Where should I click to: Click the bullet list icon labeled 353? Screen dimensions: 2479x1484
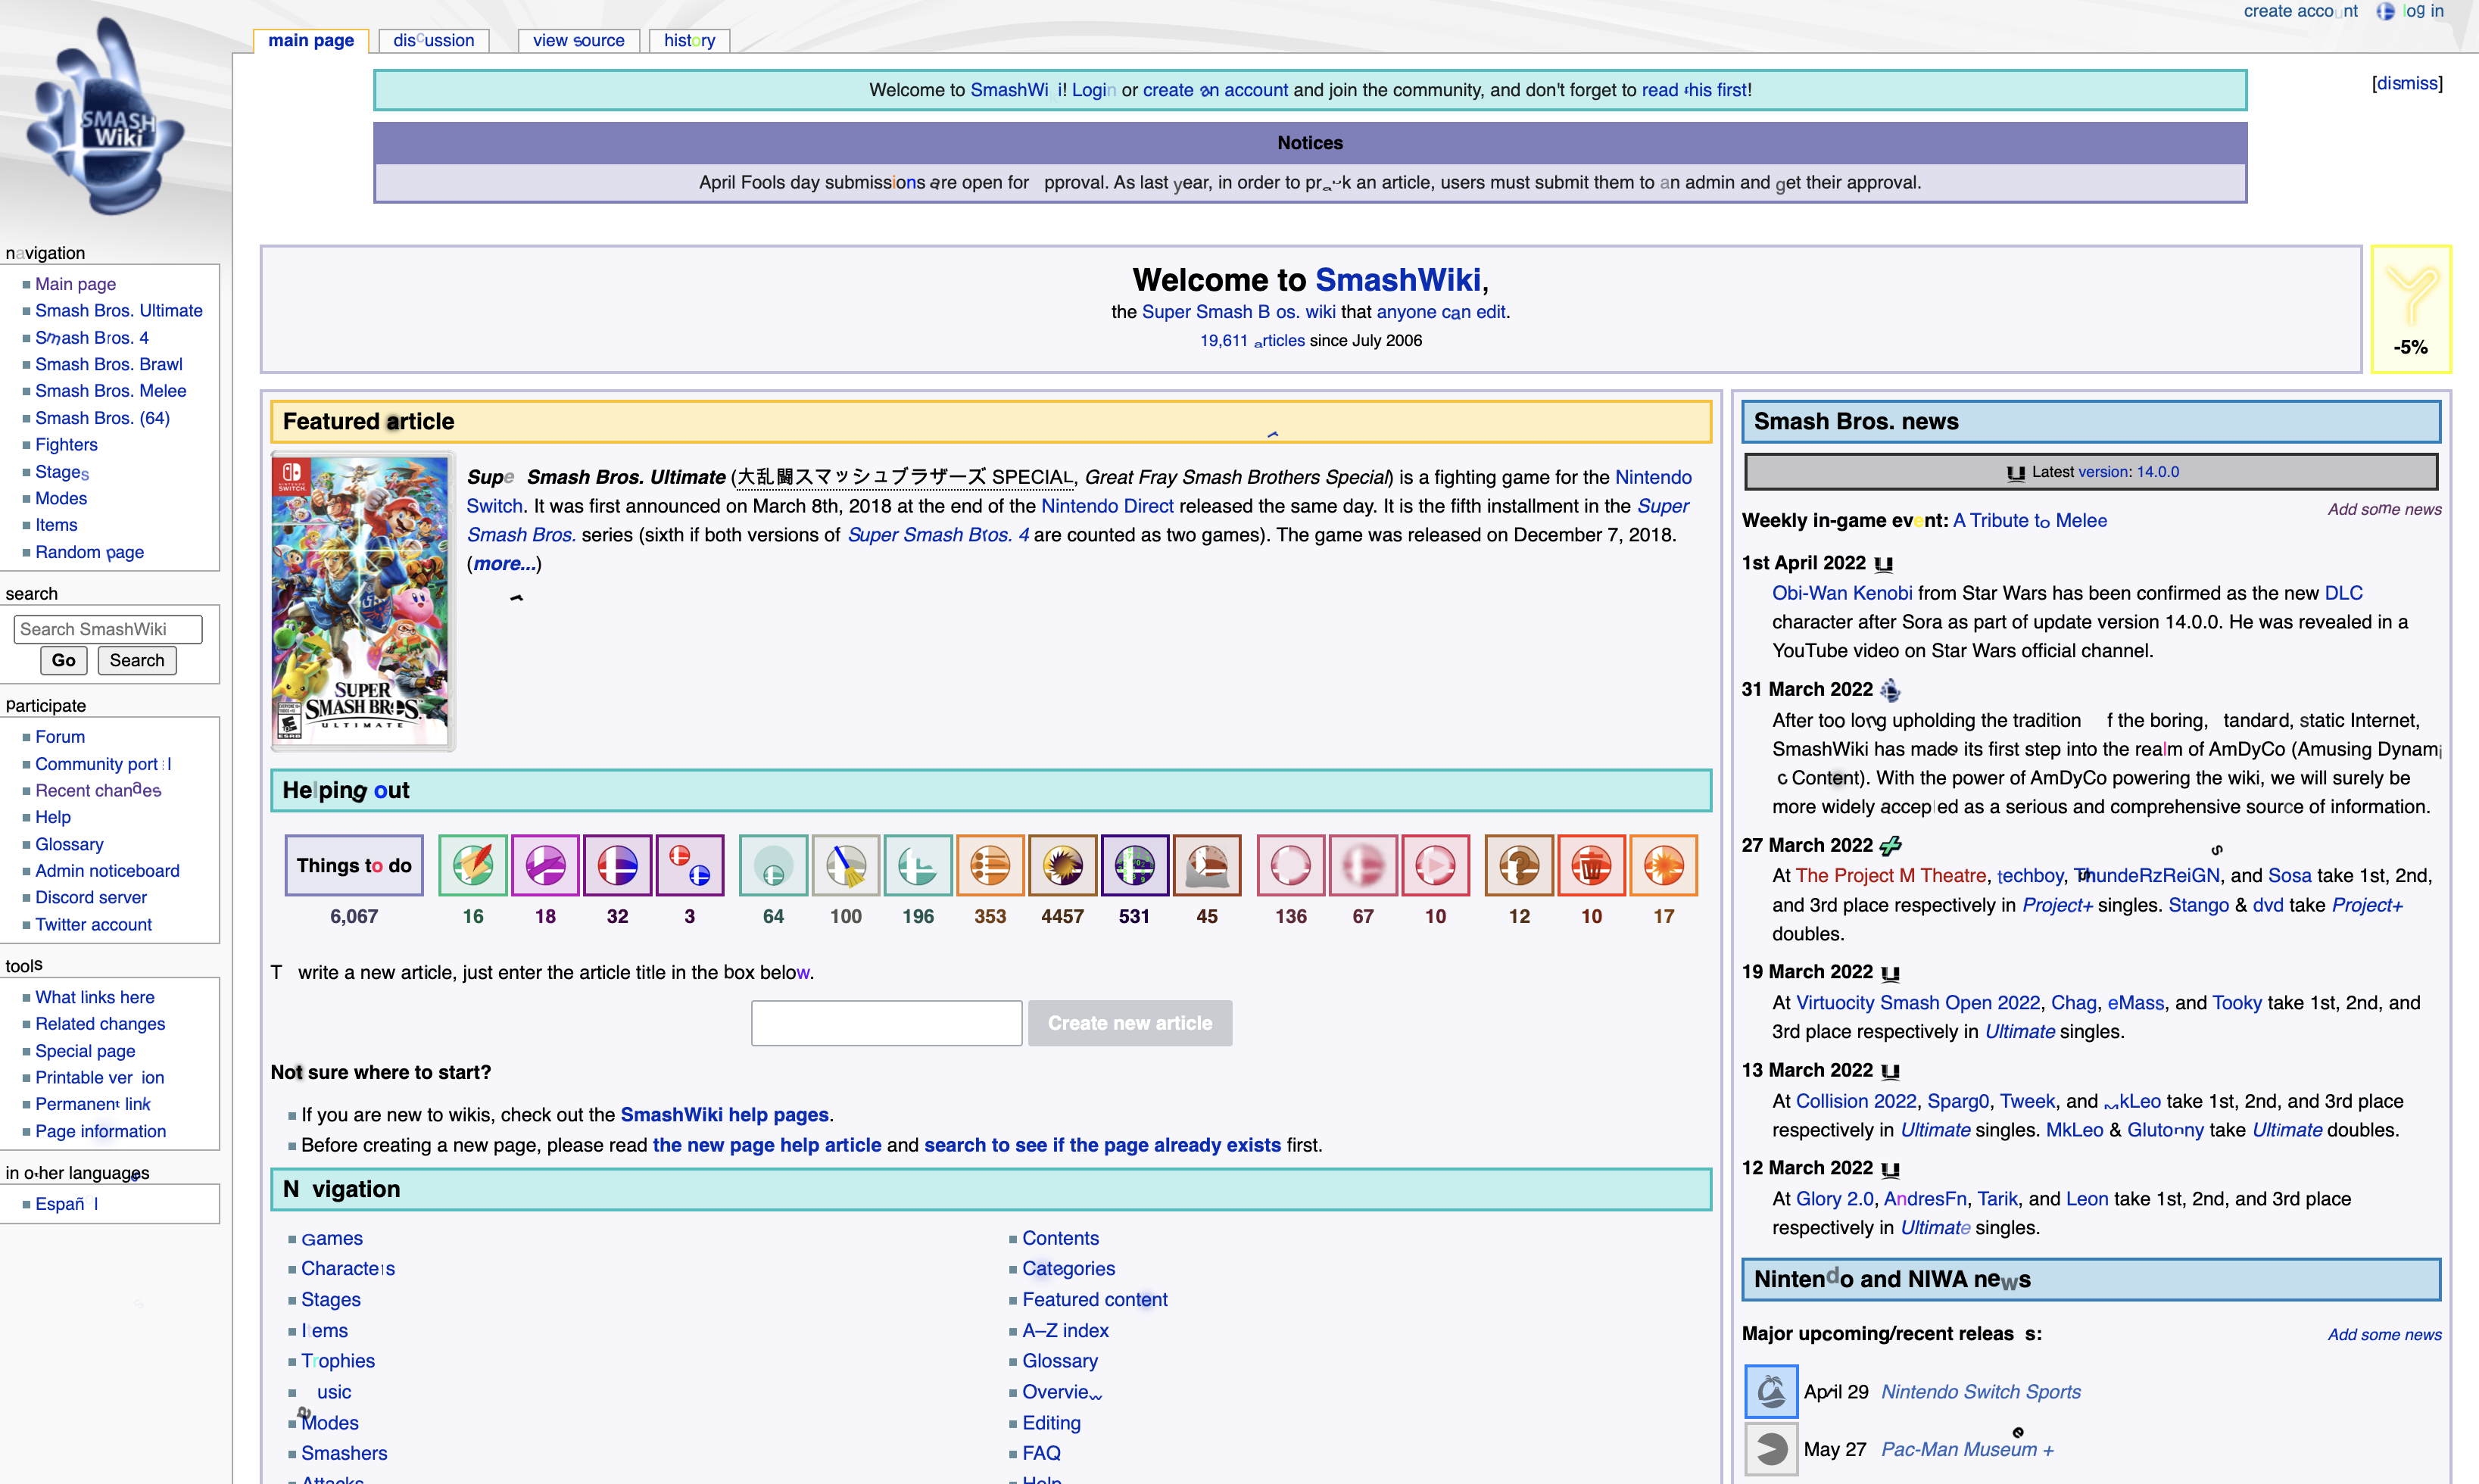click(989, 865)
